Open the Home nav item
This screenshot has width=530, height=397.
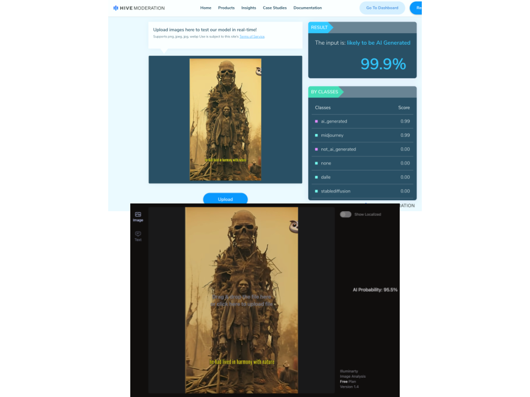pyautogui.click(x=206, y=8)
